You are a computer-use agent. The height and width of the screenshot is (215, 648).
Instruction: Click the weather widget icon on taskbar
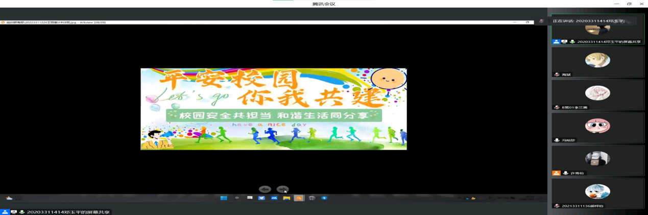(9, 198)
